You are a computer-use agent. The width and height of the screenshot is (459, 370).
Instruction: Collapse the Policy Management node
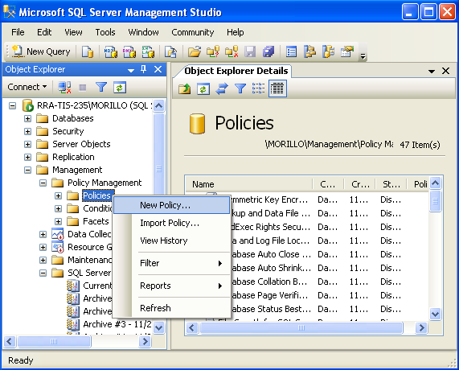43,183
